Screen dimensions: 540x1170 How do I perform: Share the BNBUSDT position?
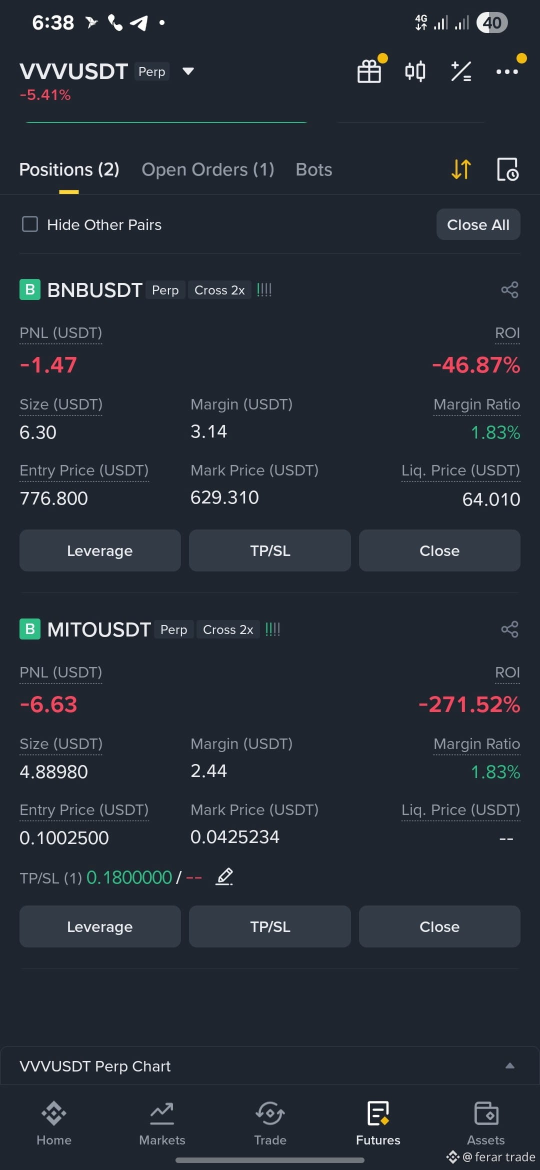click(x=509, y=290)
